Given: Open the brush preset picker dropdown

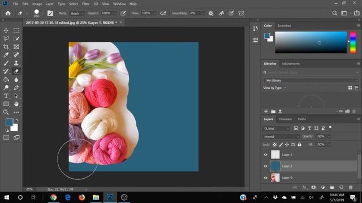Looking at the screenshot, I should (42, 14).
